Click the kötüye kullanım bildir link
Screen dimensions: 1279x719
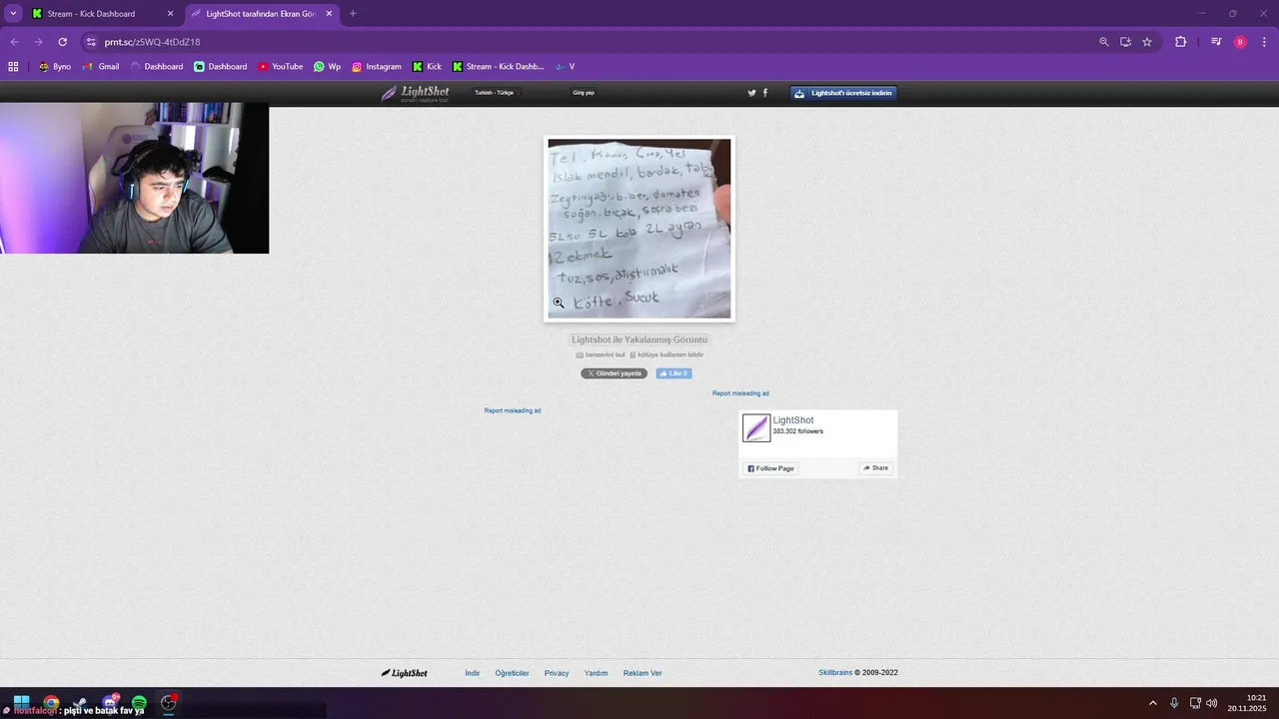(x=666, y=355)
